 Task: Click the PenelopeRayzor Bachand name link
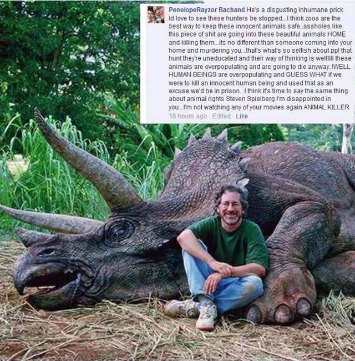pos(206,10)
